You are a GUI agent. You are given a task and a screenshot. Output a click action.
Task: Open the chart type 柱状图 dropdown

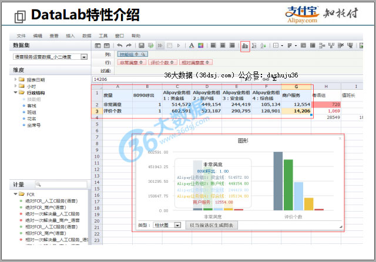177,225
